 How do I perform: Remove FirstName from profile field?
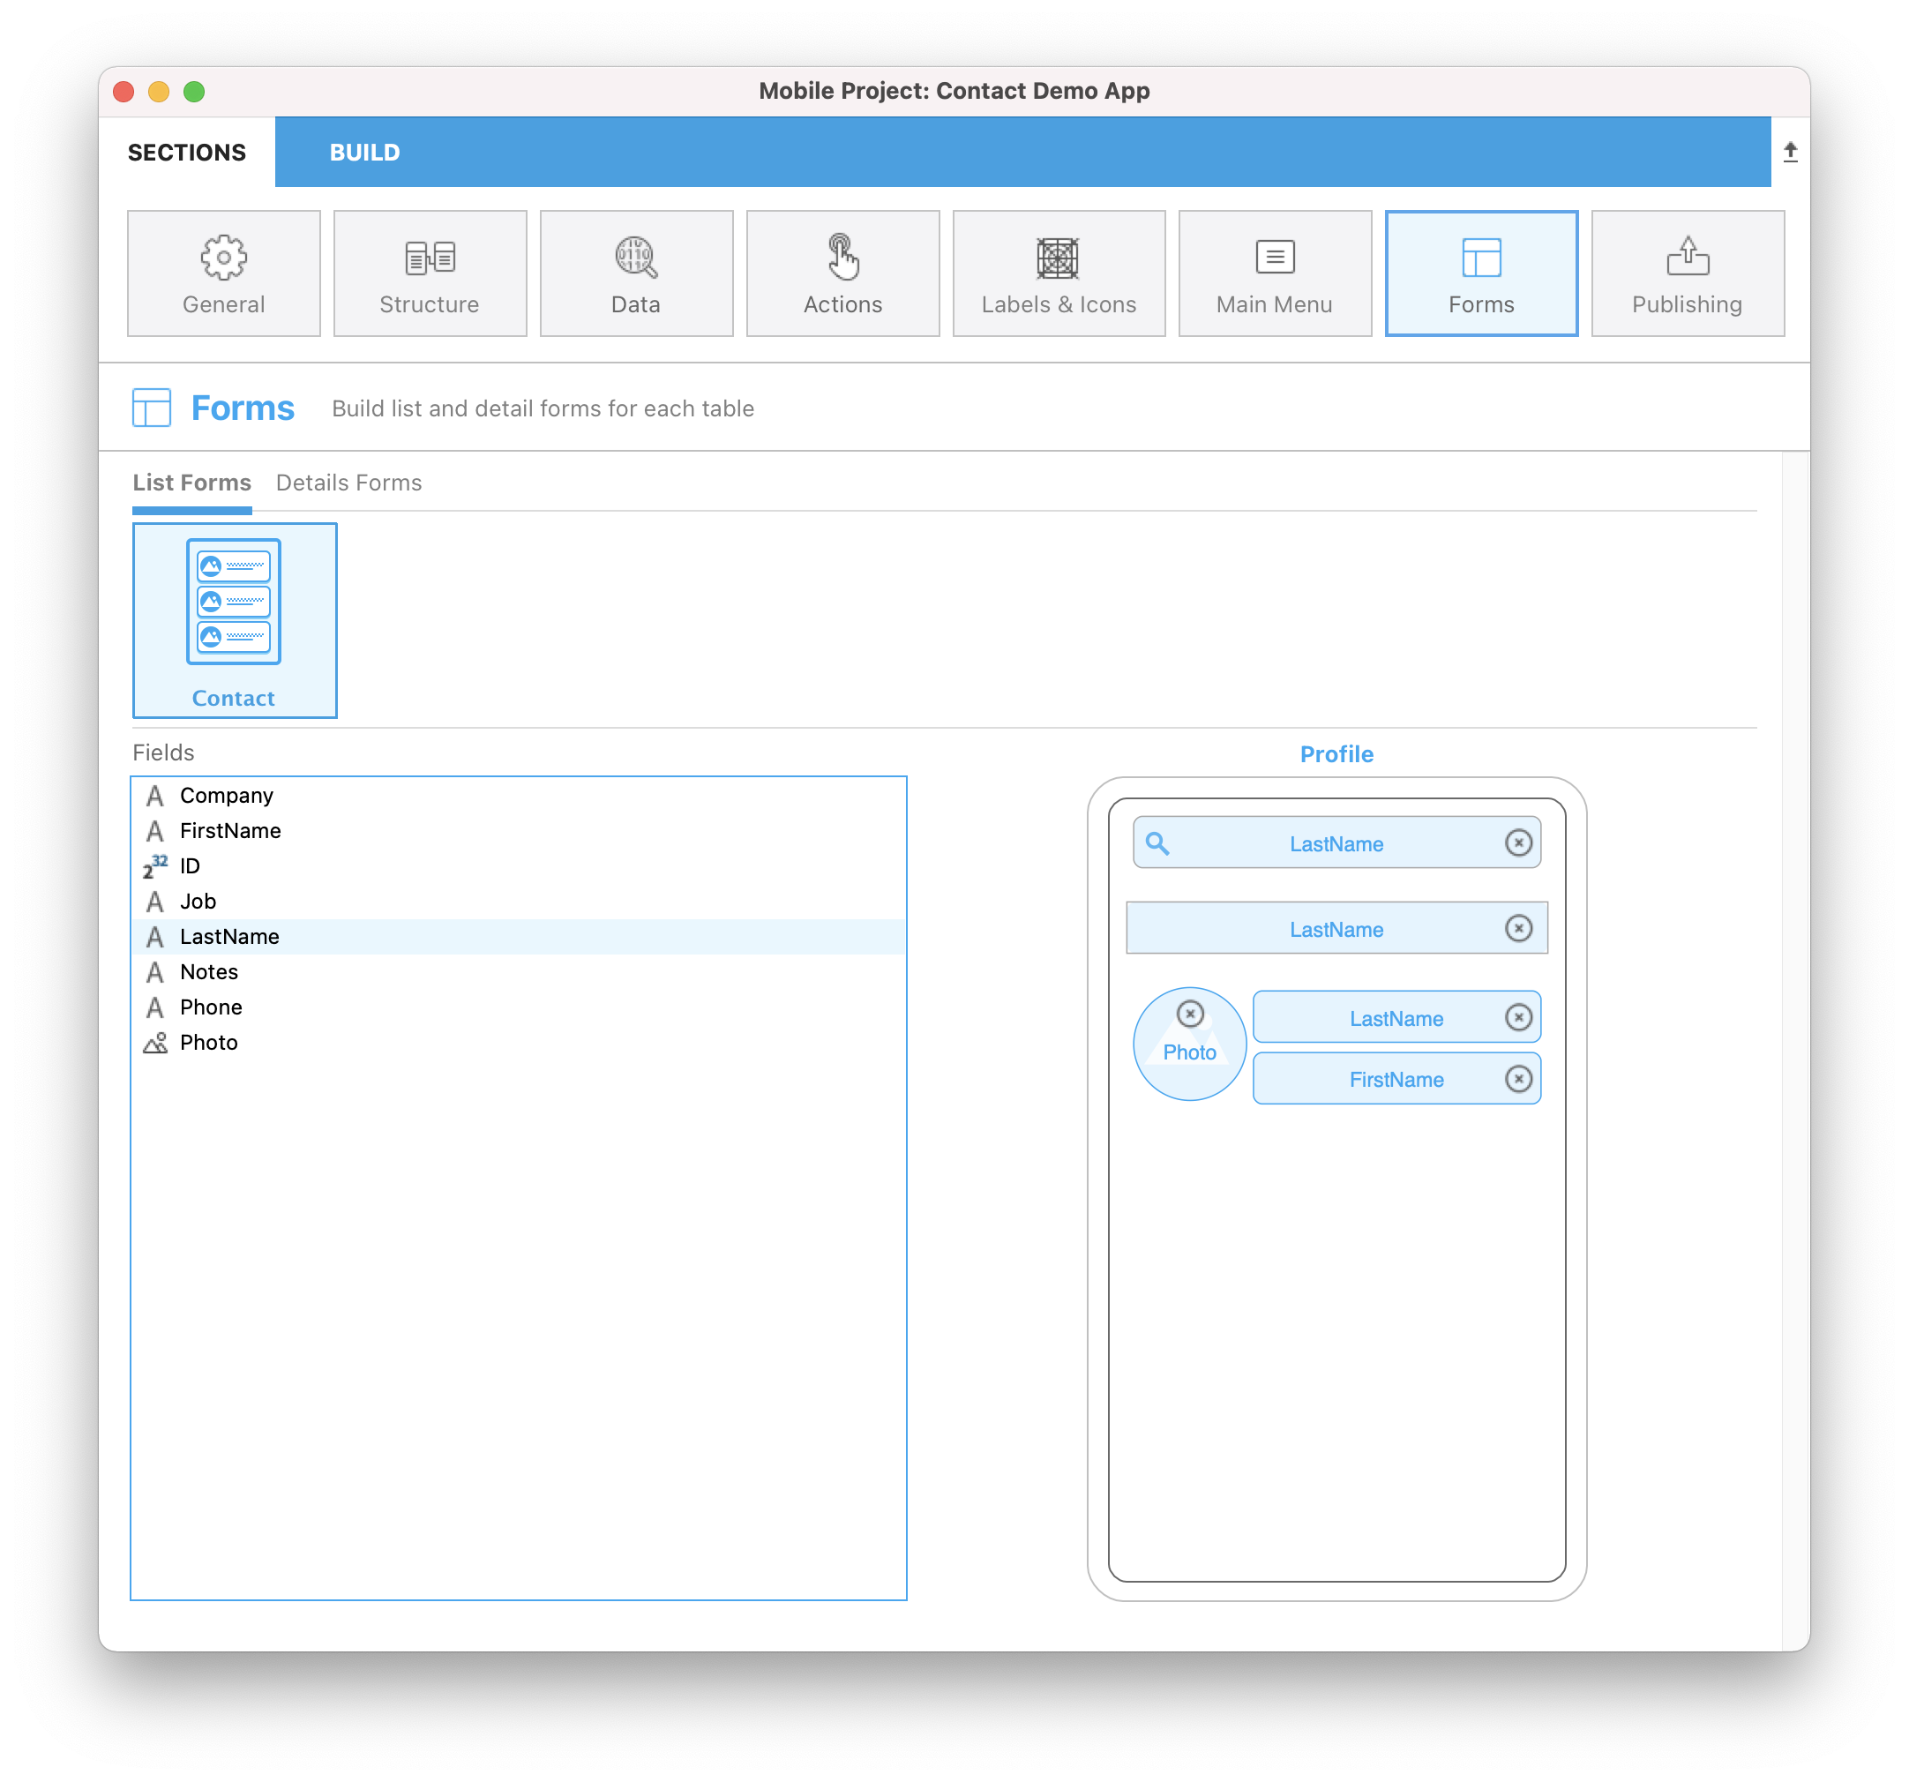click(x=1517, y=1079)
